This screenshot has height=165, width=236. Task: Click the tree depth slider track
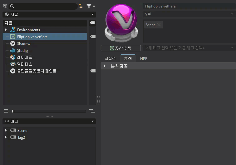49,111
